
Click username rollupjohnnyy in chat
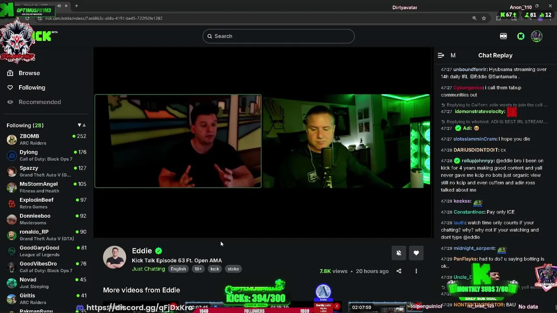point(478,160)
